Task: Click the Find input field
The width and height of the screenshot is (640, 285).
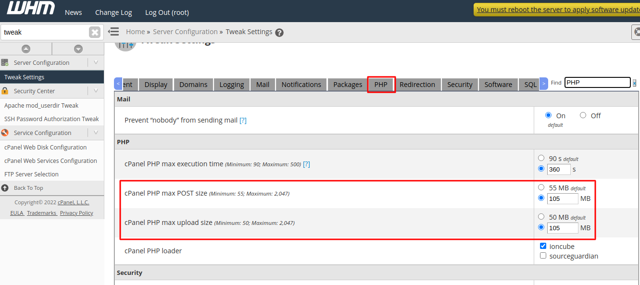Action: (597, 83)
